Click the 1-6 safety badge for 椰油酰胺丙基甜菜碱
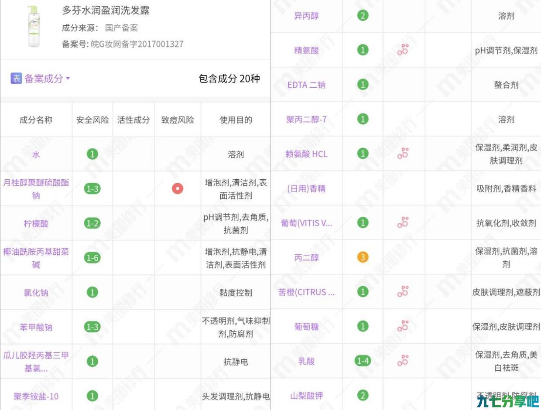The image size is (541, 410). pyautogui.click(x=92, y=258)
